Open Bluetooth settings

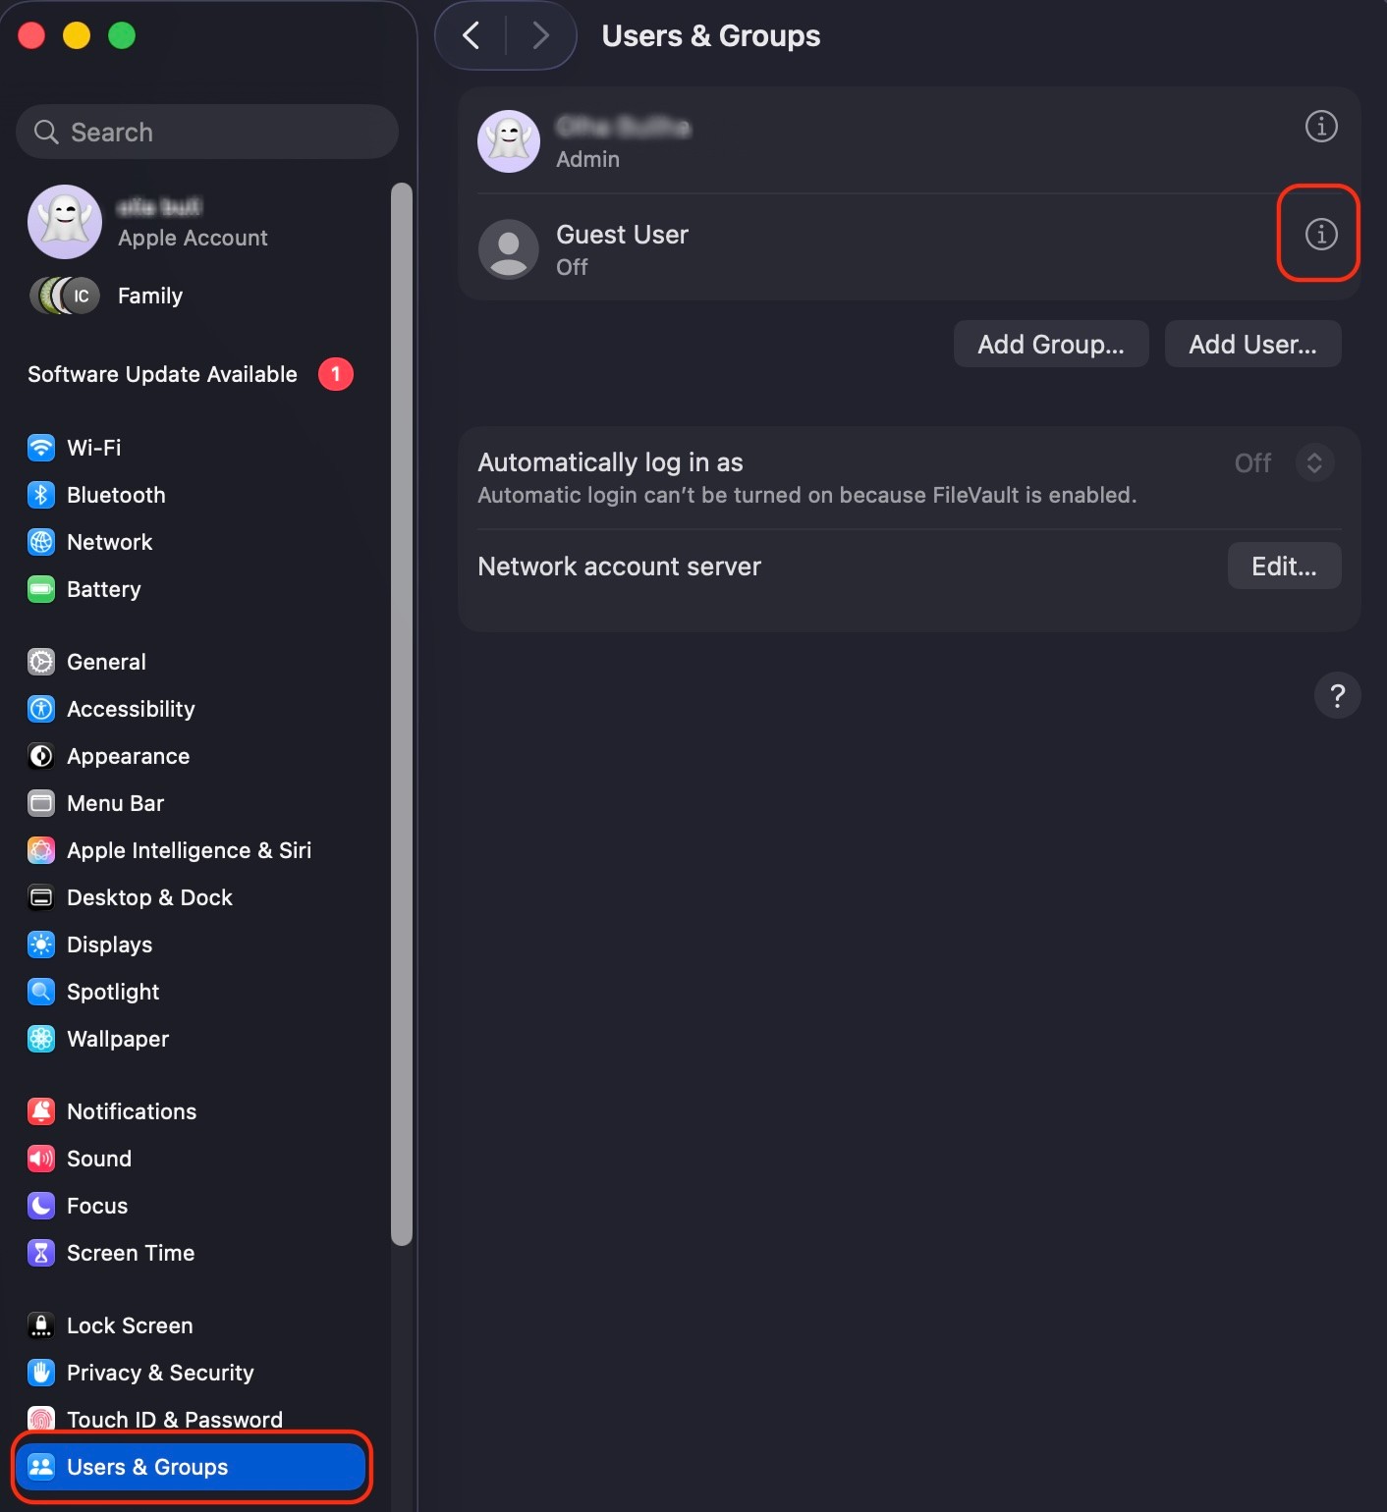click(x=116, y=495)
